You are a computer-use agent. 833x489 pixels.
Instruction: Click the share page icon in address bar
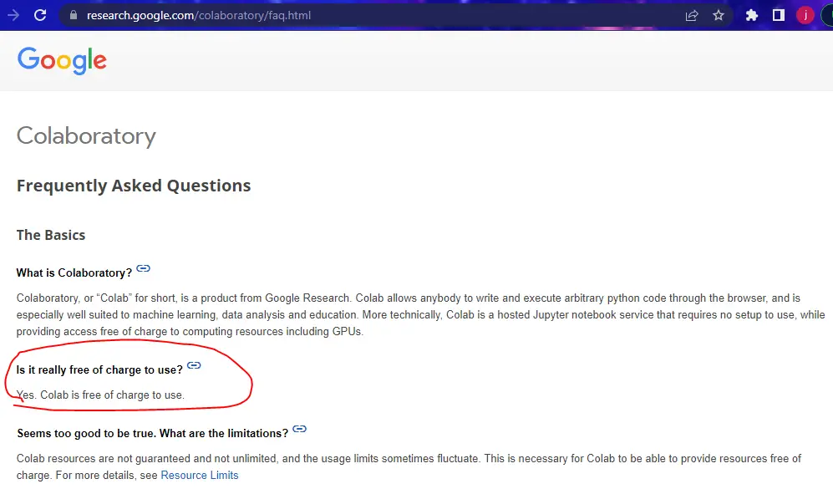point(692,15)
